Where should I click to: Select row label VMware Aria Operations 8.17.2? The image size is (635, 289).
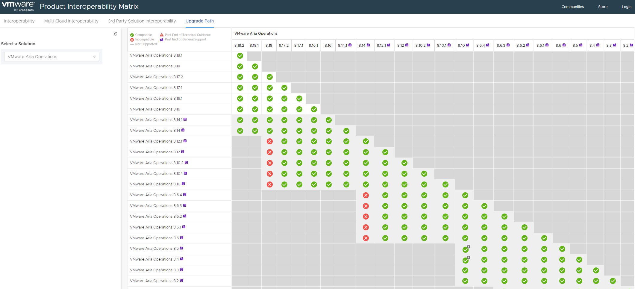[x=156, y=77]
